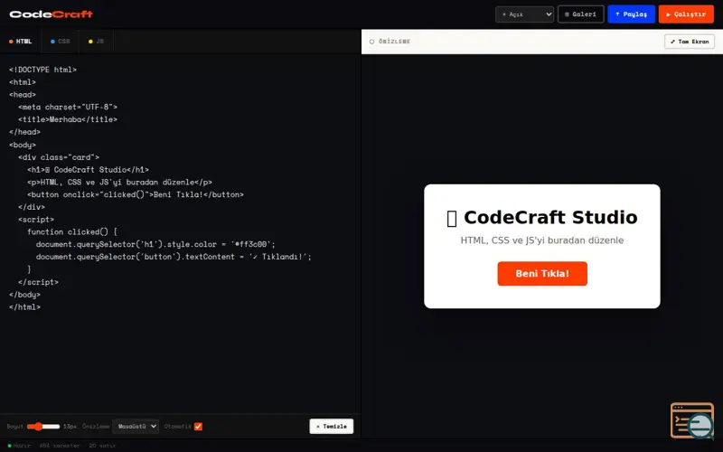This screenshot has width=723, height=452.
Task: Click the opening <body> tag line
Action: pyautogui.click(x=23, y=145)
